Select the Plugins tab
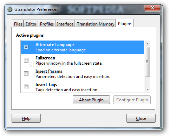 125,23
